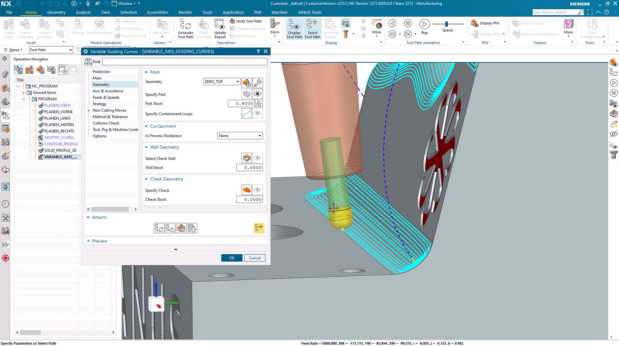This screenshot has height=346, width=619.
Task: Select PLANEN_OBEN operation
Action: 57,105
